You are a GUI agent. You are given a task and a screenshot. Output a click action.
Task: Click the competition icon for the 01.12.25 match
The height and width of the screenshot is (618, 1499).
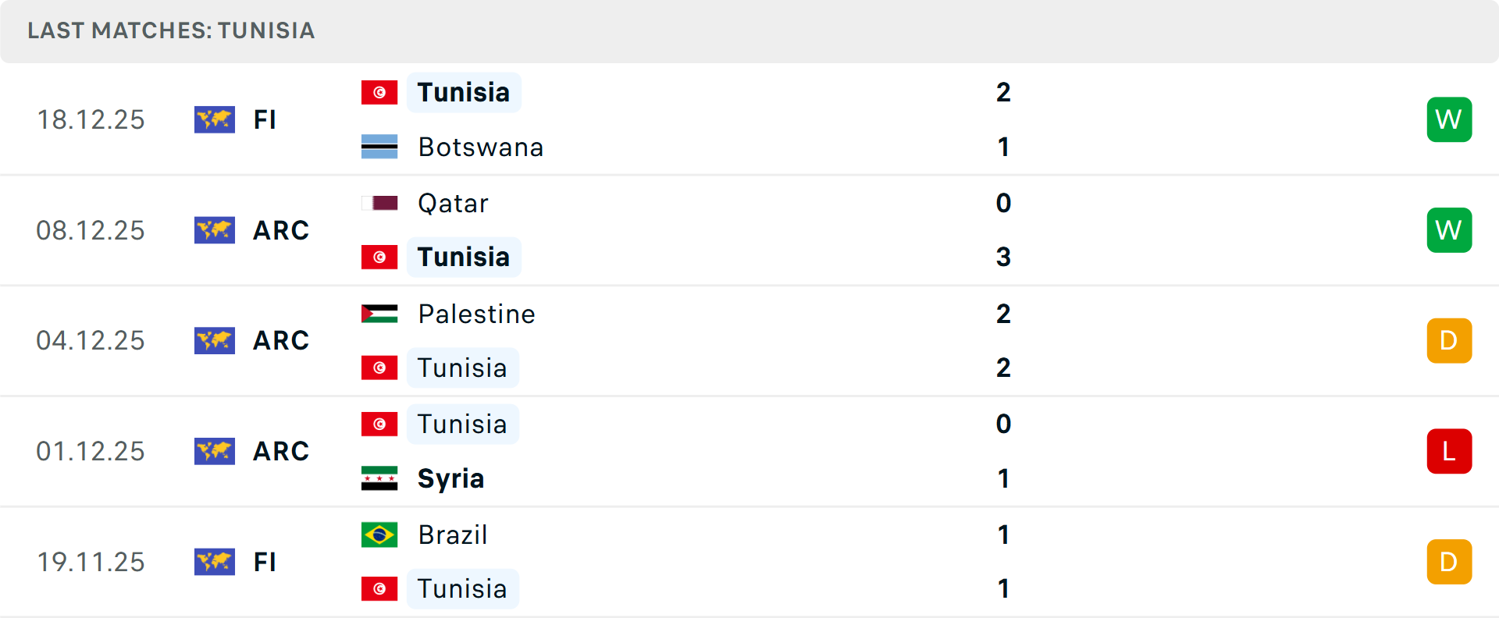[x=215, y=451]
